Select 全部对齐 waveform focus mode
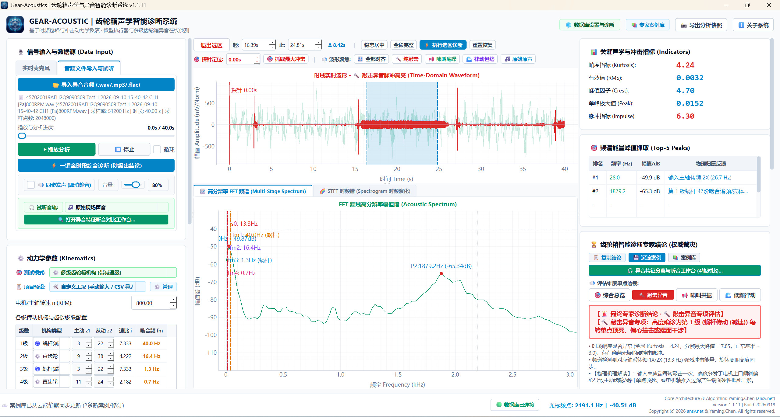Screen dimensions: 780x417 pos(371,59)
